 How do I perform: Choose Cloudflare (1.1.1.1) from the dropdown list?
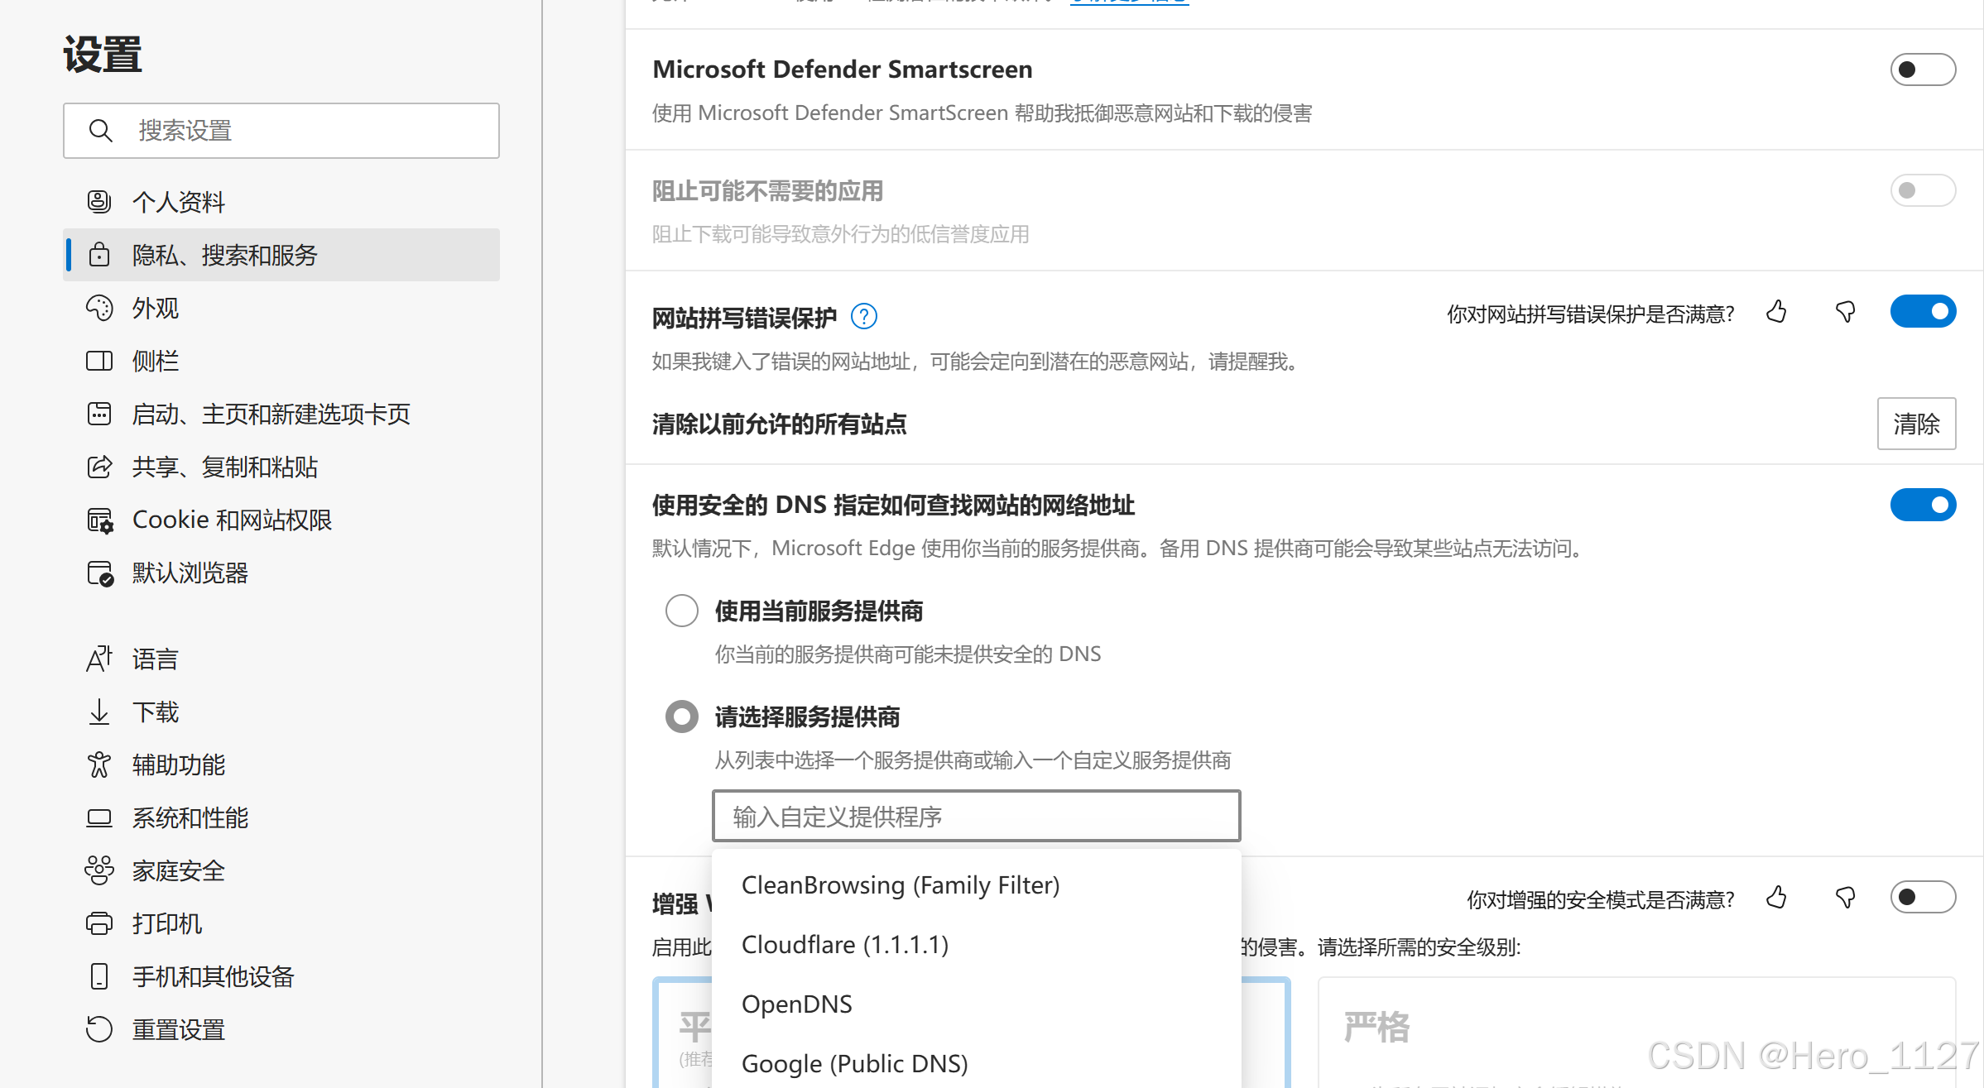point(844,945)
